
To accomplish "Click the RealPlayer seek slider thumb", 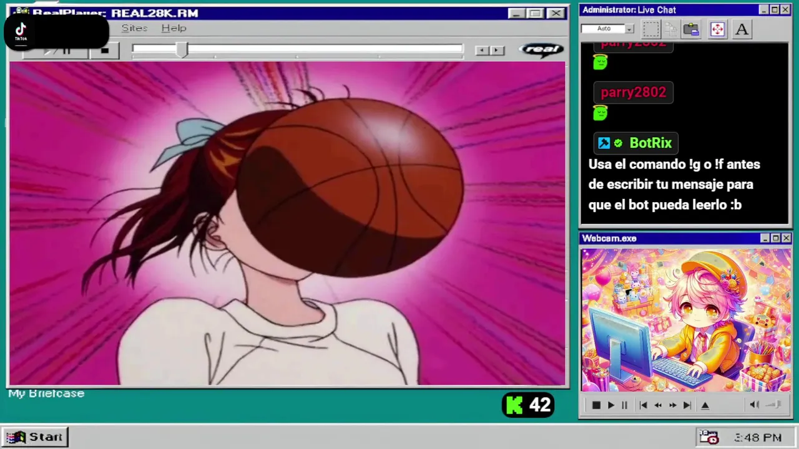I will click(x=181, y=50).
